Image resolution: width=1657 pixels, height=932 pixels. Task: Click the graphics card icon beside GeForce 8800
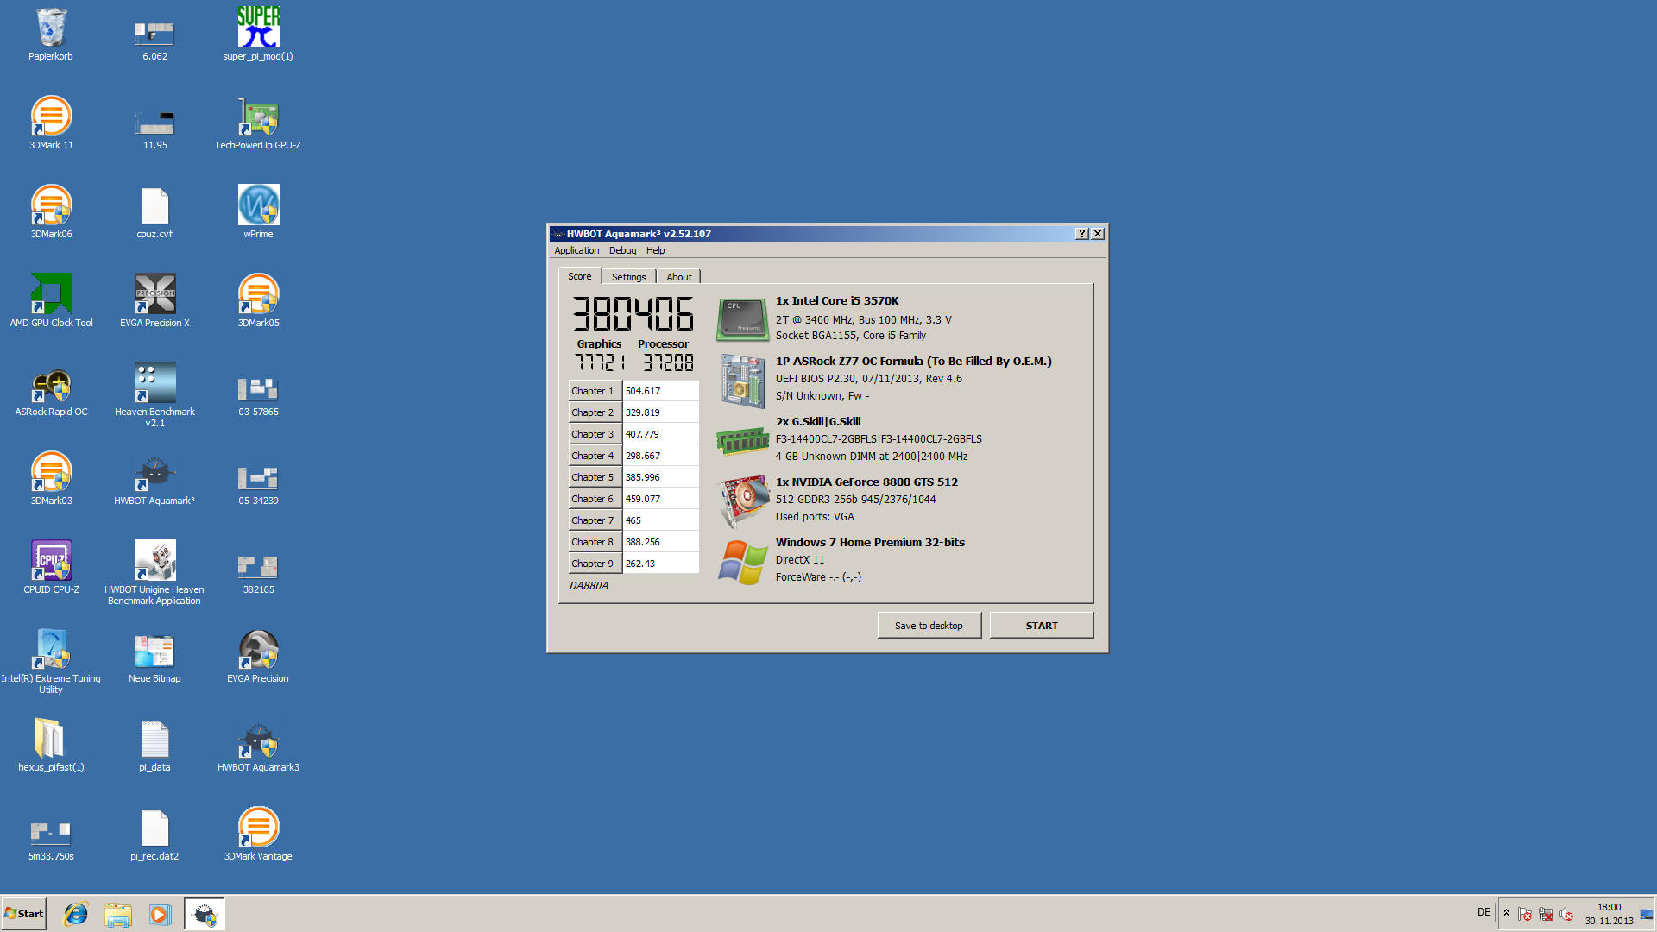pyautogui.click(x=743, y=501)
